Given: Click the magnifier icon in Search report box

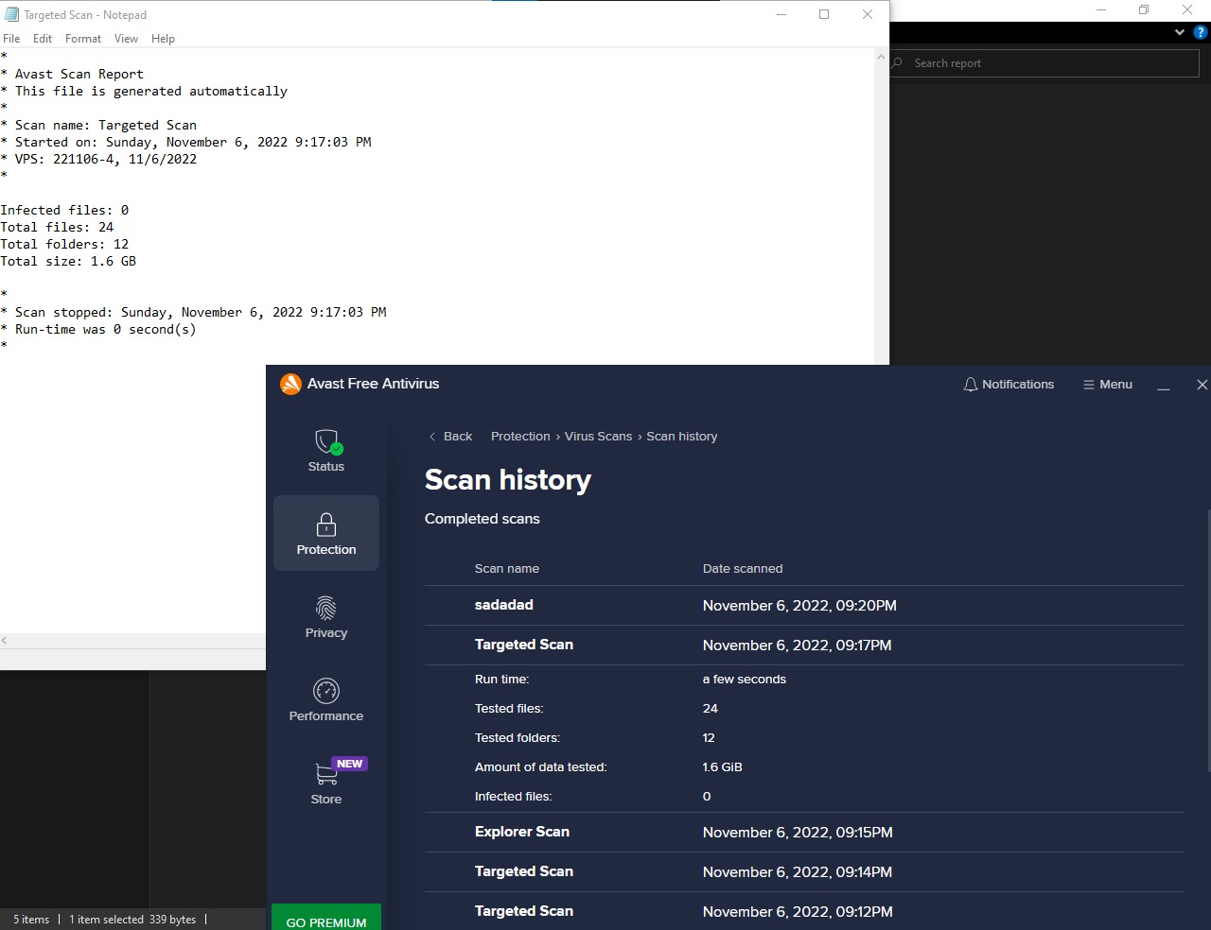Looking at the screenshot, I should pos(897,63).
